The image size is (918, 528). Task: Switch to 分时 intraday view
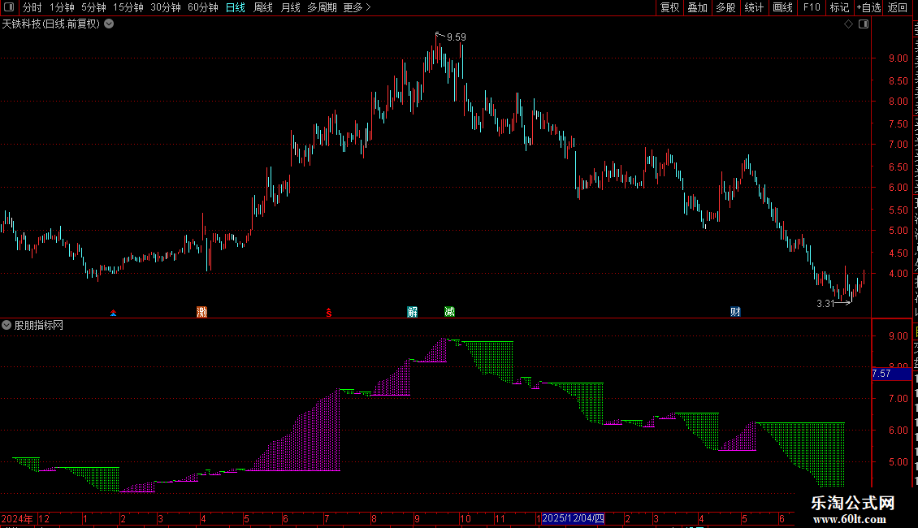[x=32, y=7]
